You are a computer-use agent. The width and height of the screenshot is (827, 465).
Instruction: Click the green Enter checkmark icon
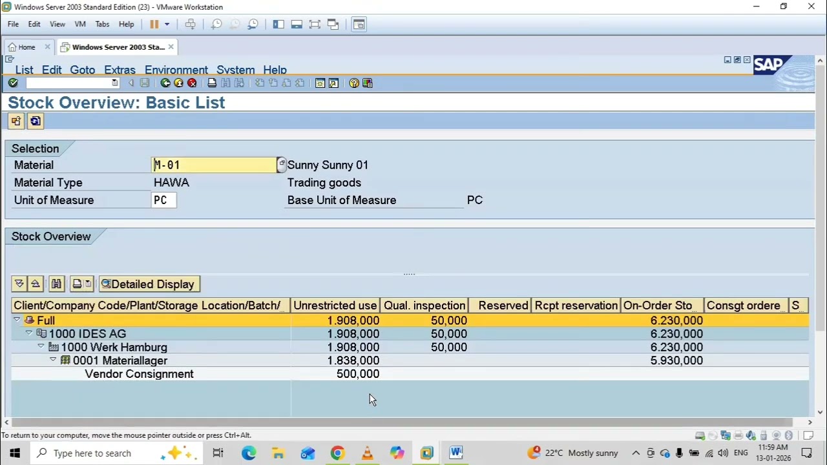pos(13,83)
